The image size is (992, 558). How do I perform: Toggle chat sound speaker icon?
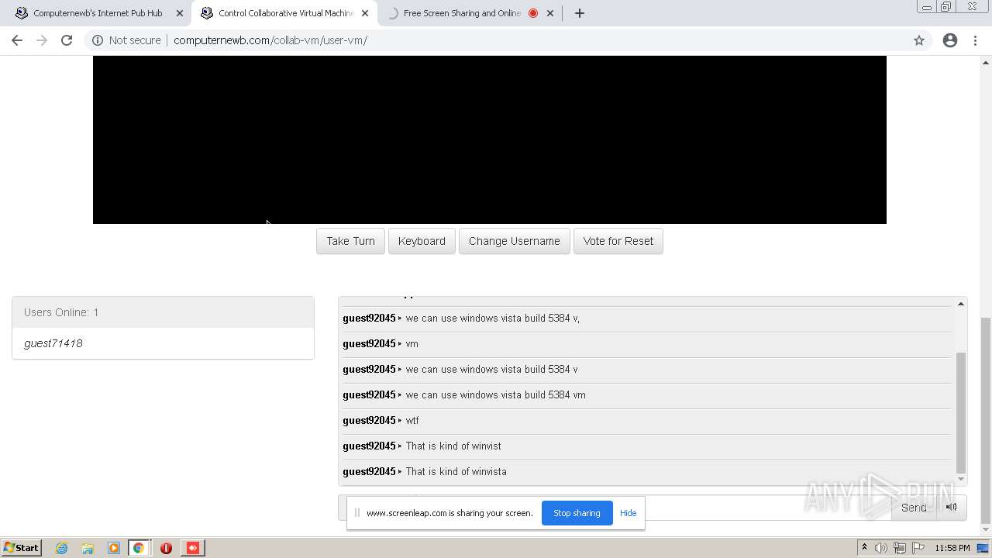tap(952, 508)
